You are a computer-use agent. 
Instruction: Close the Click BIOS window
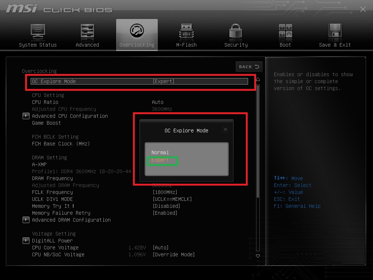tap(363, 9)
